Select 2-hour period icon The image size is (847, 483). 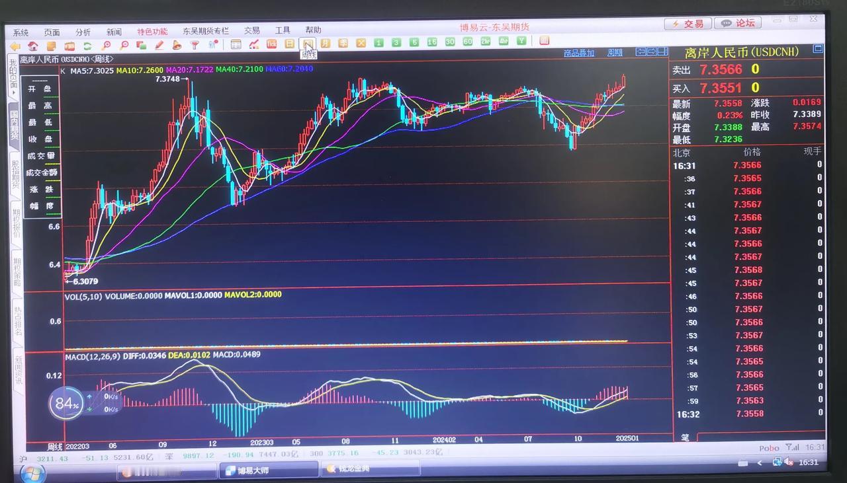[x=486, y=42]
